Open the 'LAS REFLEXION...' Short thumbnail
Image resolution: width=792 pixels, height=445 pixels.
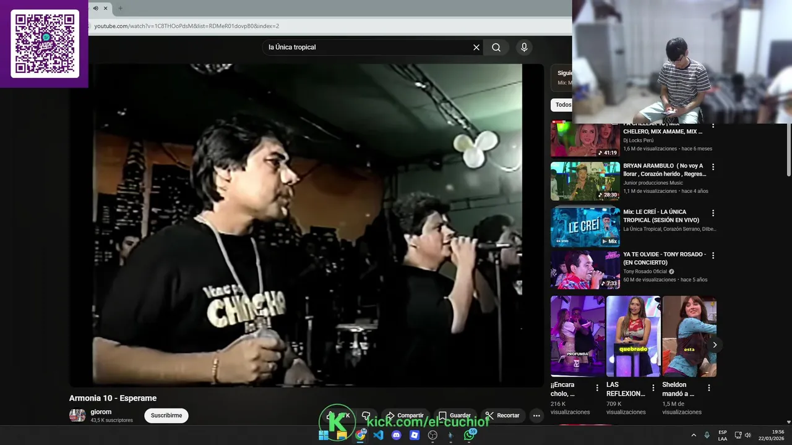pos(634,336)
